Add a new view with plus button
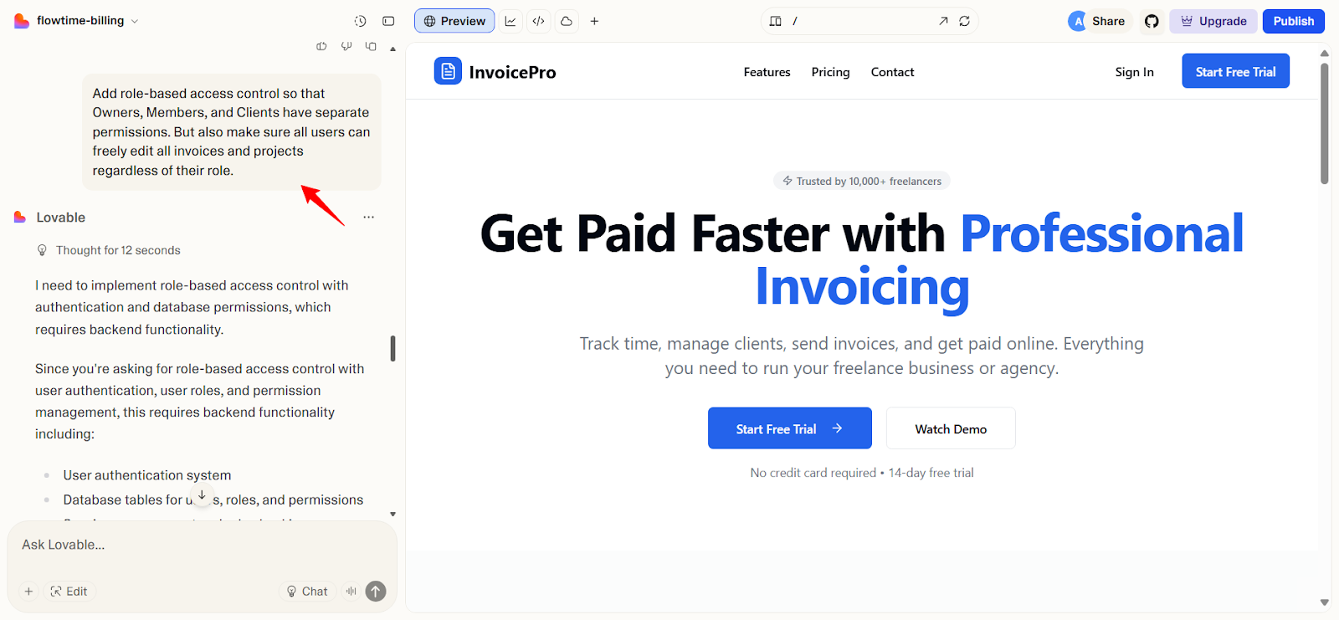The height and width of the screenshot is (620, 1339). [594, 21]
